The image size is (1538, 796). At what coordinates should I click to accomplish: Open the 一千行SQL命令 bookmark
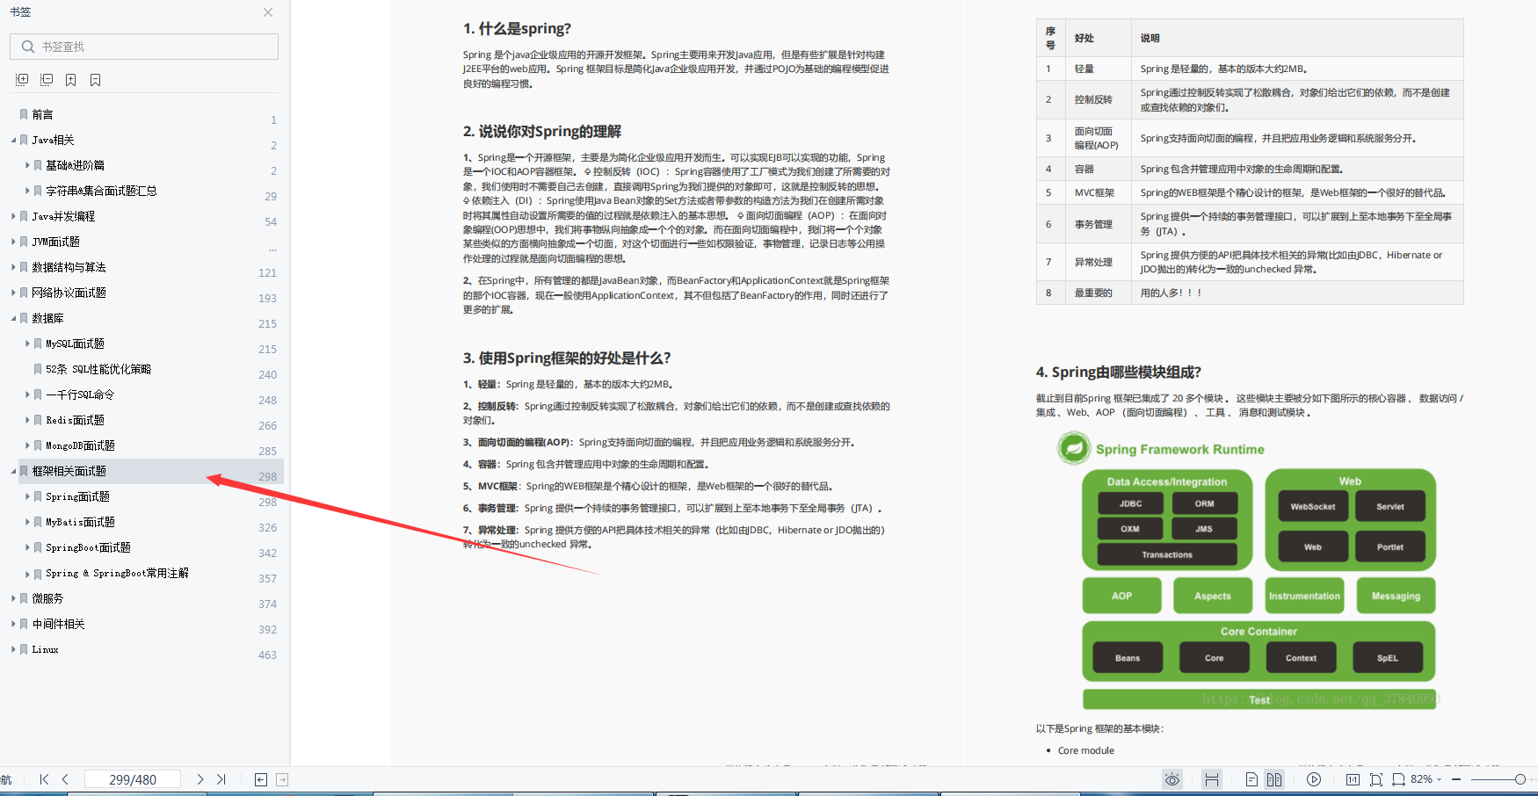point(80,394)
